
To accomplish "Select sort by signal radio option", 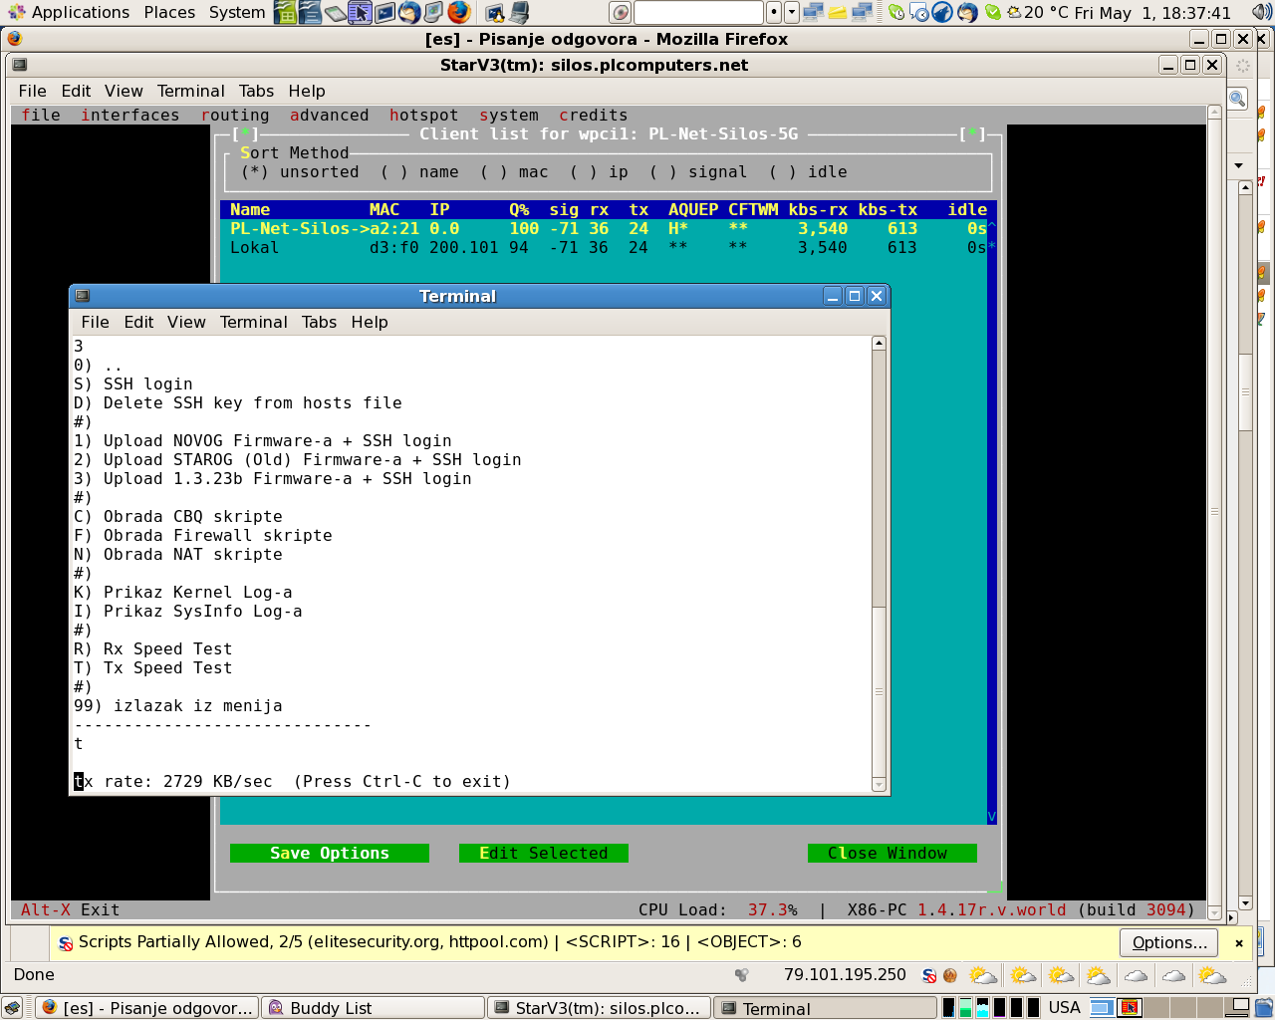I will point(698,172).
